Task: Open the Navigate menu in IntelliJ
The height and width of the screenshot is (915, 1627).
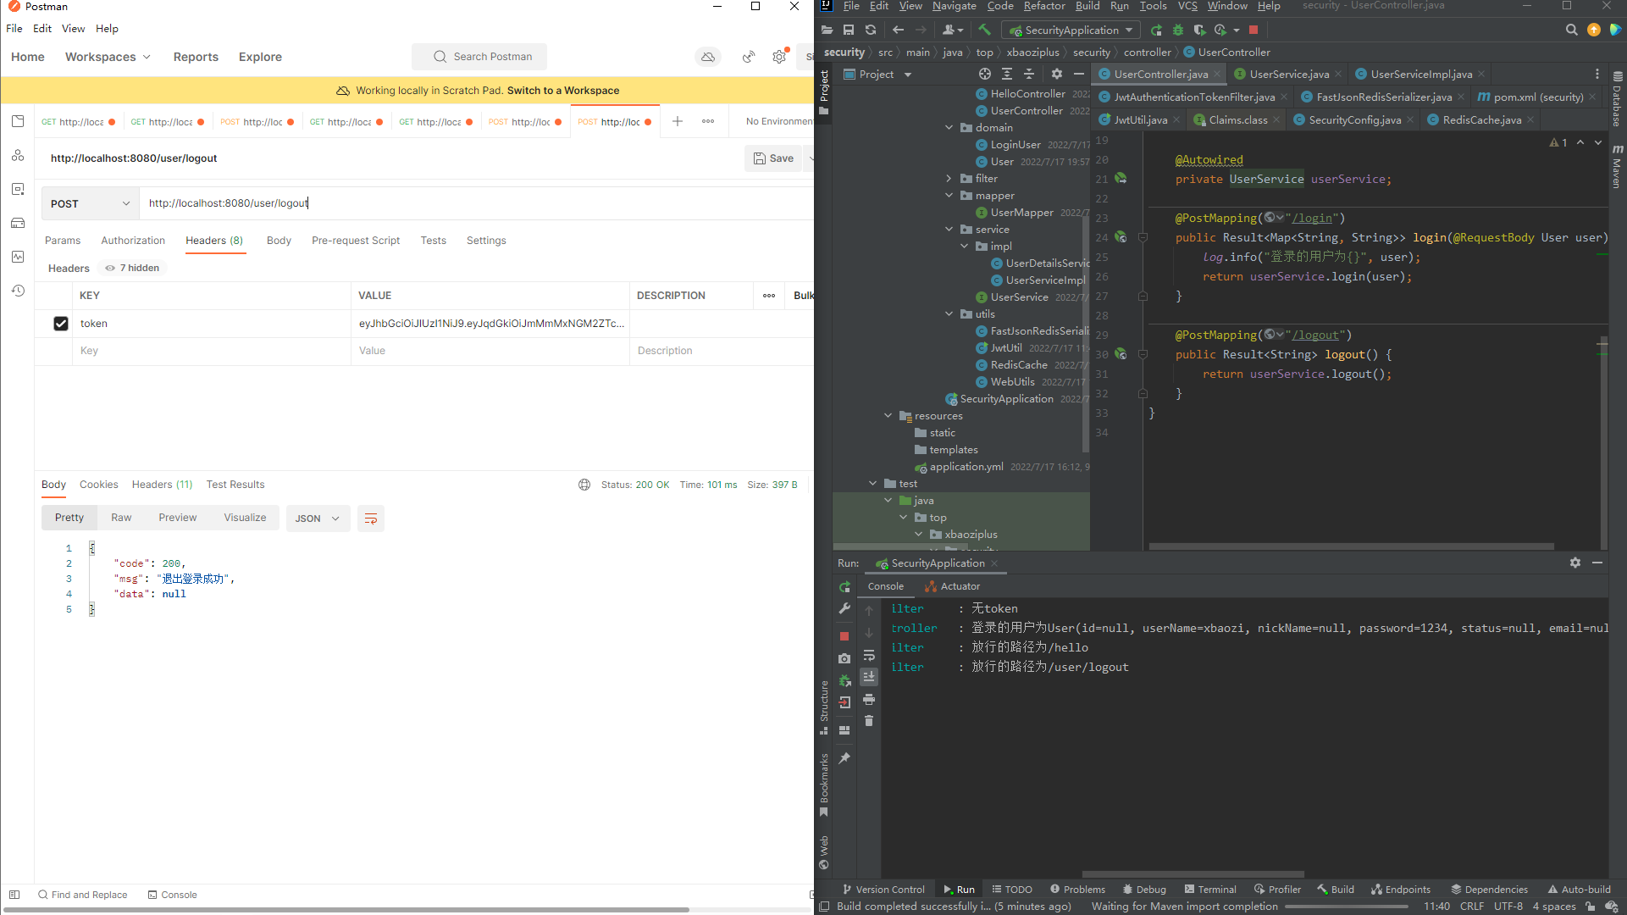Action: [x=954, y=6]
